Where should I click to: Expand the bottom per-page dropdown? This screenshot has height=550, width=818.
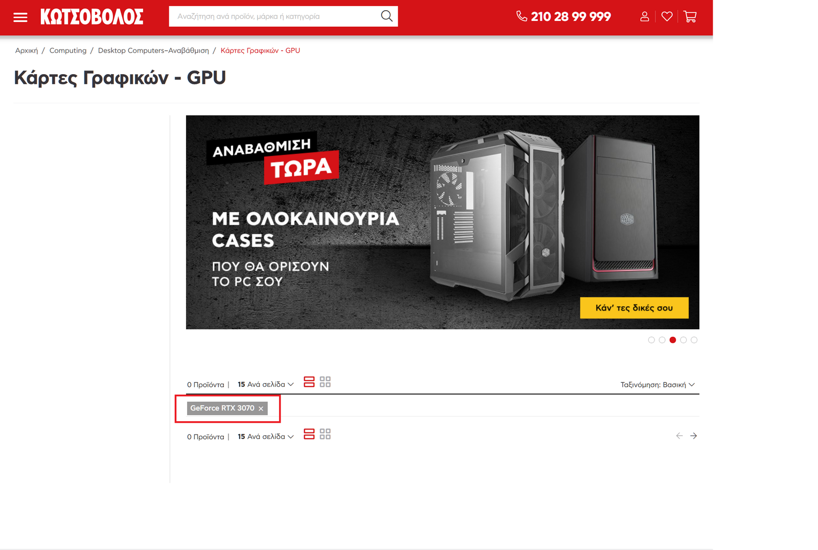[265, 437]
